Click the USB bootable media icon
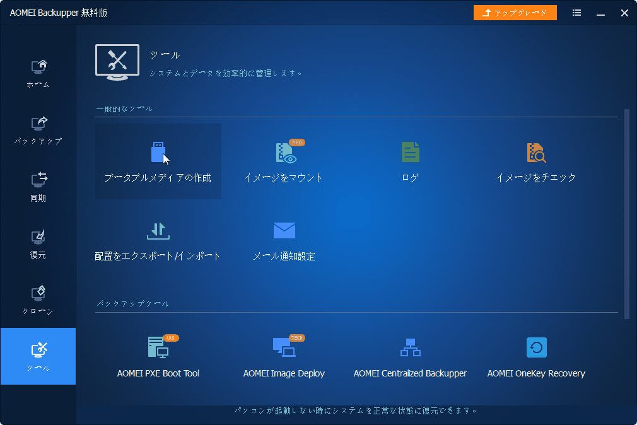The image size is (637, 425). (158, 152)
